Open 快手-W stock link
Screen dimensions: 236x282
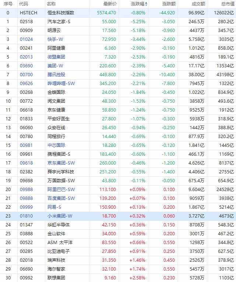pos(55,39)
